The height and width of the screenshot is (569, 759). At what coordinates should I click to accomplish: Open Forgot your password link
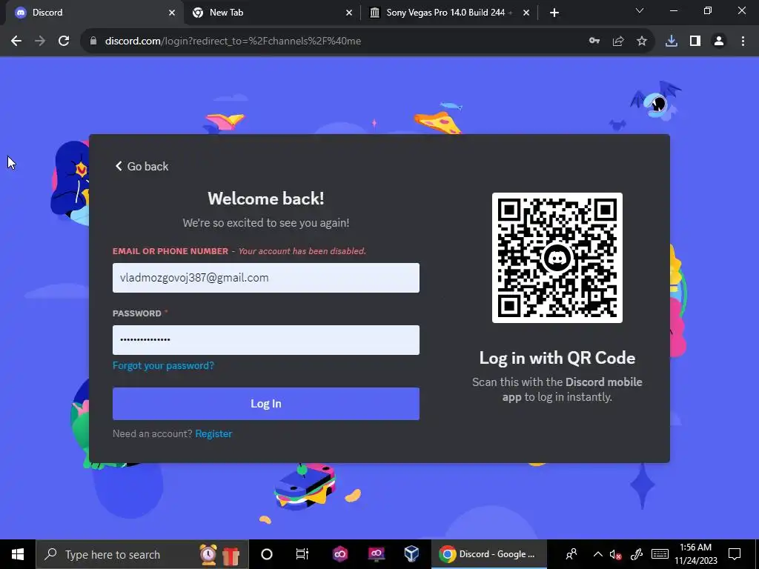[163, 365]
